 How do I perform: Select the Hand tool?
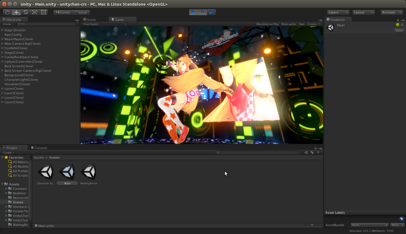[x=7, y=12]
